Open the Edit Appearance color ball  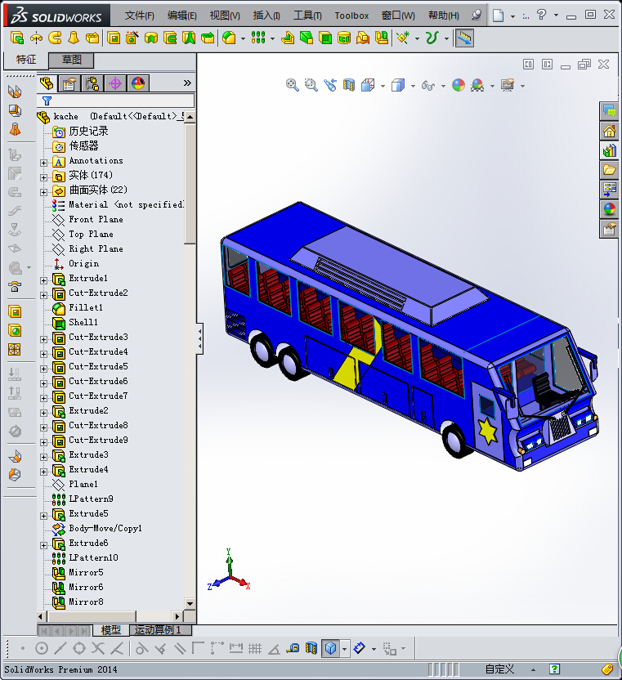pos(459,85)
